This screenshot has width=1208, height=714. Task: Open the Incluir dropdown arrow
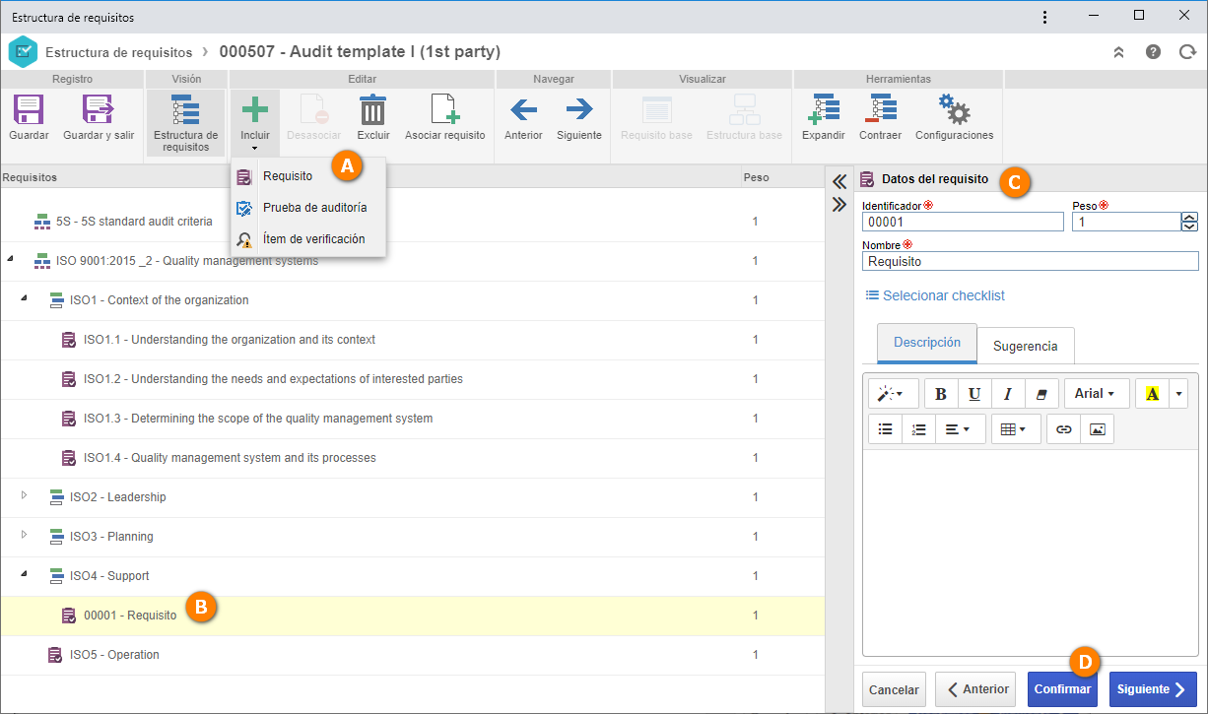pos(255,149)
